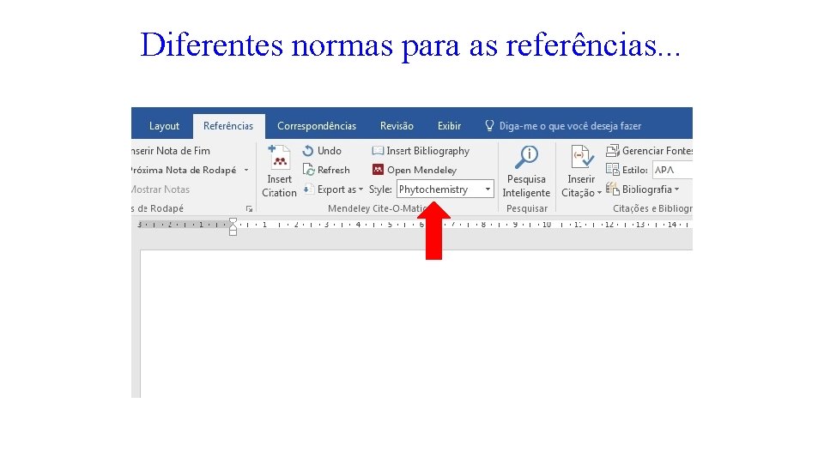Click Gerenciar Fontes icon
Image resolution: width=824 pixels, height=463 pixels.
(613, 151)
